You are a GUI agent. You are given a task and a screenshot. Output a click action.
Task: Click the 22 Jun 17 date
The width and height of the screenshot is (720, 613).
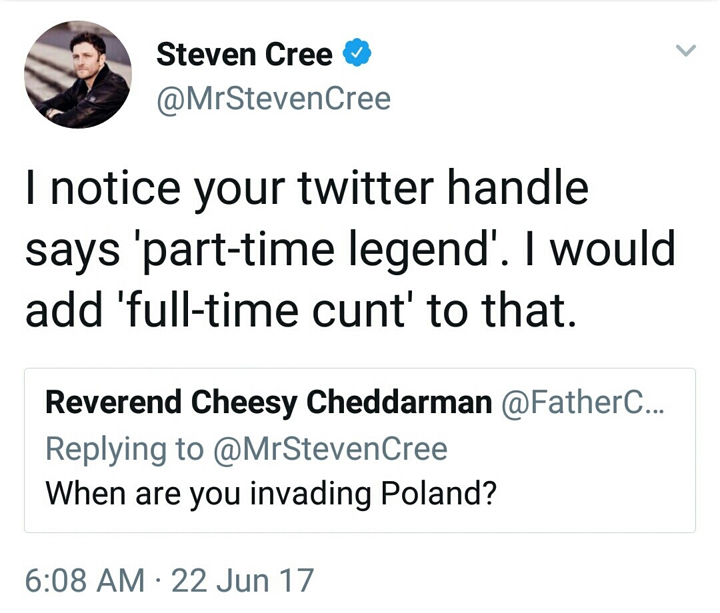tap(242, 580)
